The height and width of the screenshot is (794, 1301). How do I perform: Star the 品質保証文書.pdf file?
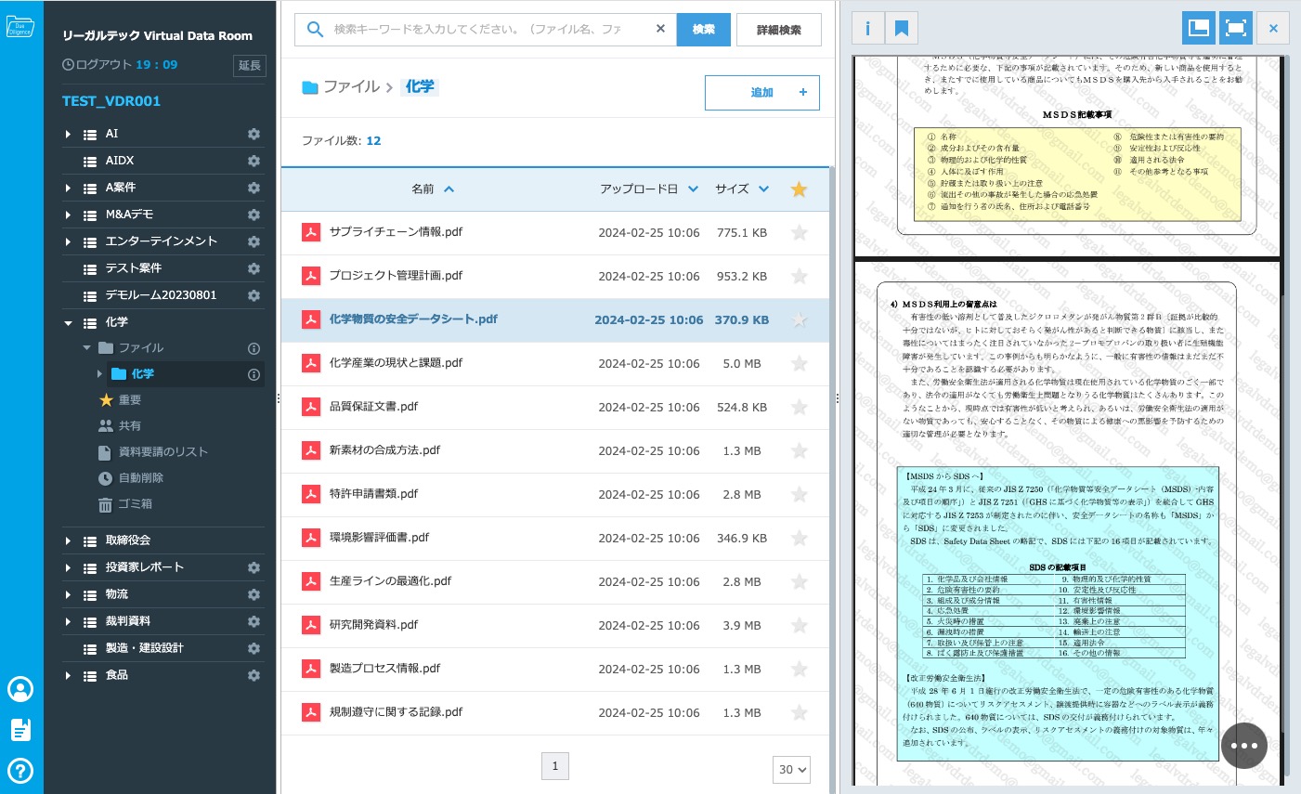click(x=799, y=408)
